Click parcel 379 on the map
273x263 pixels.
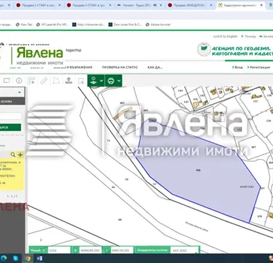259,216
